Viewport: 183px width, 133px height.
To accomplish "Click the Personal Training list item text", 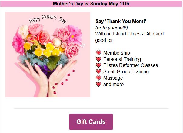I will tap(122, 59).
